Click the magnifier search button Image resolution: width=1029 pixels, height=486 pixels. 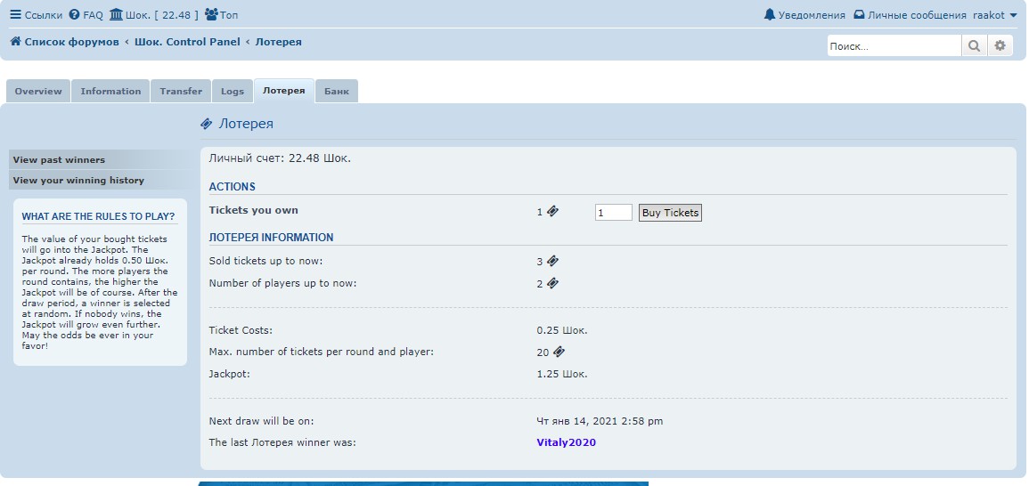[x=975, y=46]
